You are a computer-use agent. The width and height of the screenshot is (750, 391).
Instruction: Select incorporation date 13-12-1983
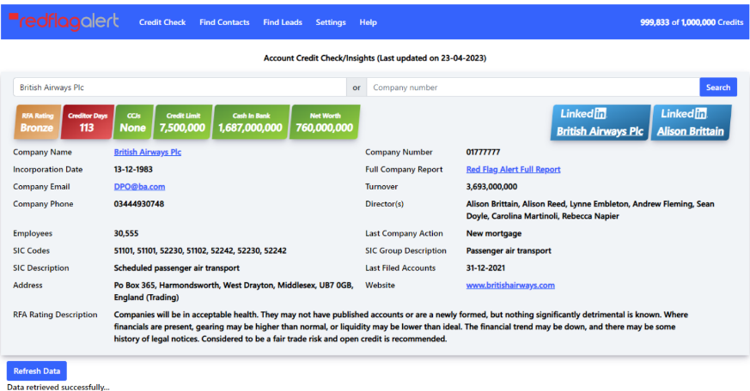pyautogui.click(x=133, y=170)
